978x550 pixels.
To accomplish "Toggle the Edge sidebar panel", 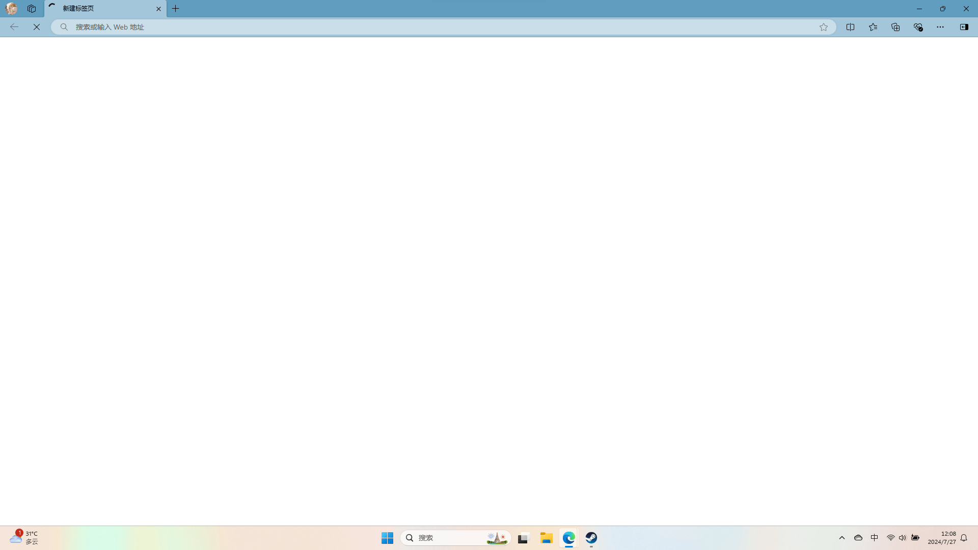I will tap(964, 27).
